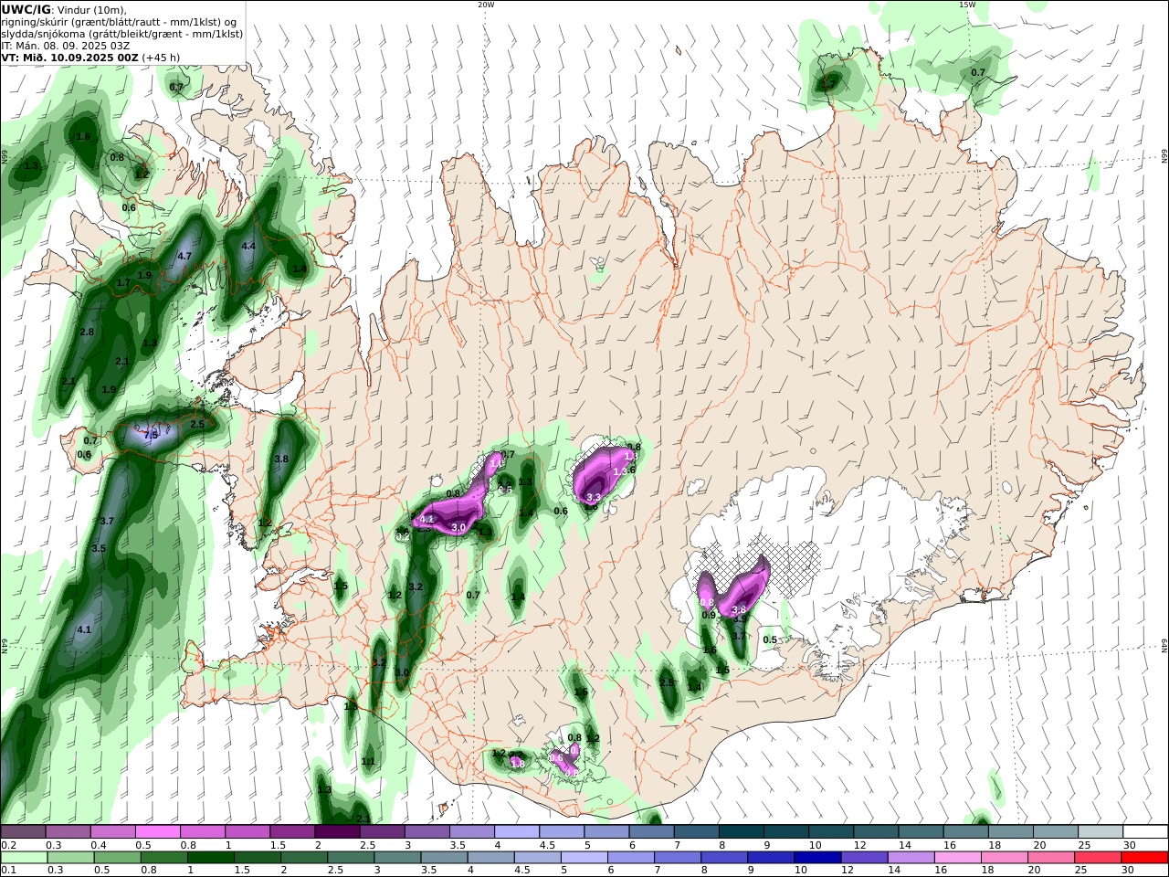Click the 4.1 precipitation value on the map
This screenshot has width=1169, height=877.
click(x=84, y=629)
